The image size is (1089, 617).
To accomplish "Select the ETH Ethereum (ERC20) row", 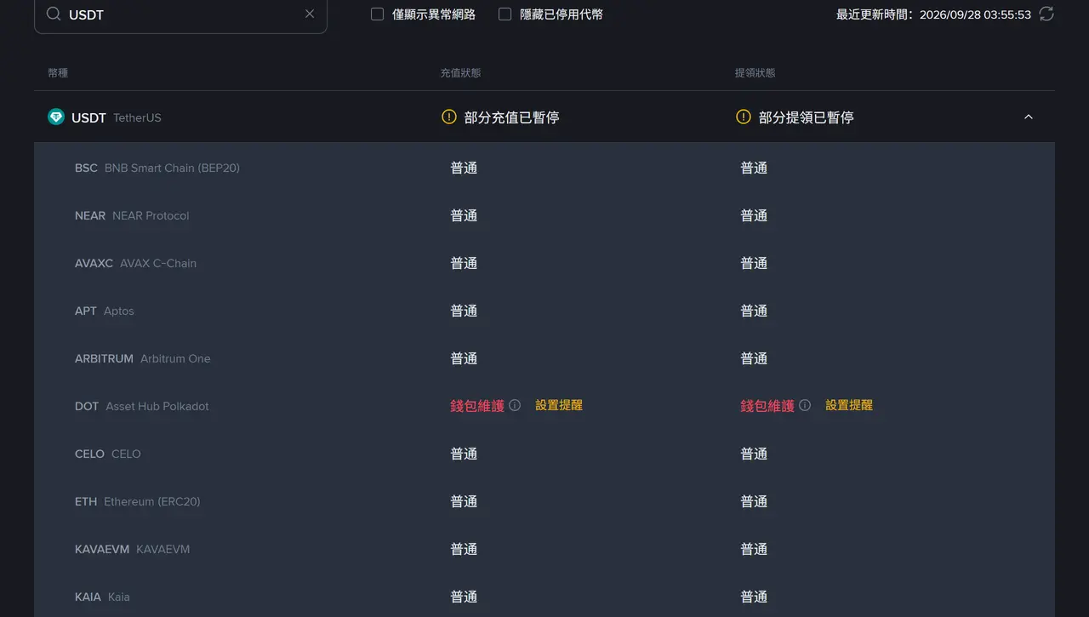I will click(544, 502).
